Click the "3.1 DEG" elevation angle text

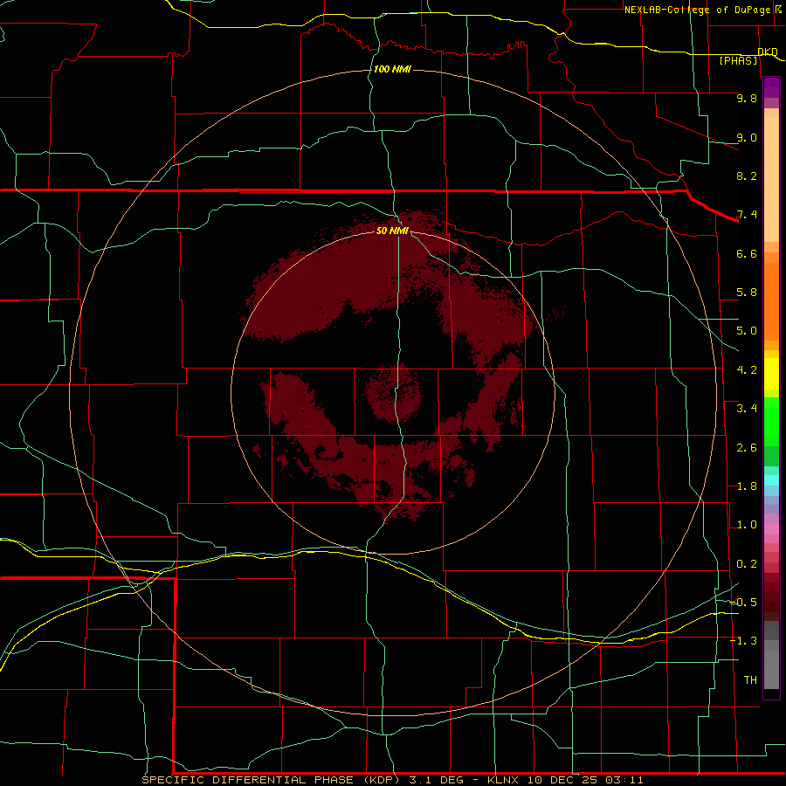(438, 780)
